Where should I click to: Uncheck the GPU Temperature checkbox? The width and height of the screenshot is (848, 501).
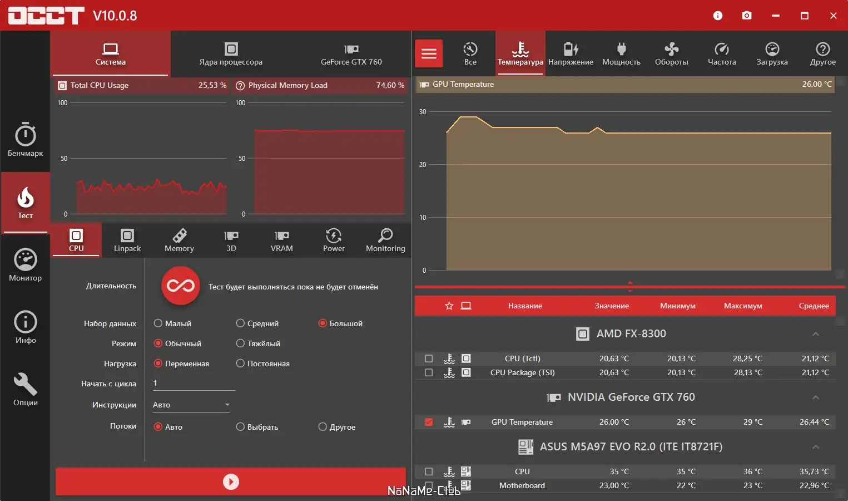[429, 422]
